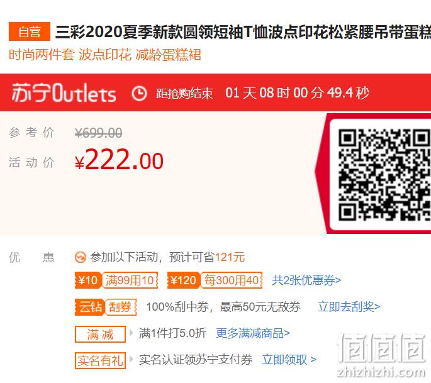Click the orange subtitle 时尚两件套 波点印花
431x383 pixels.
coord(105,55)
